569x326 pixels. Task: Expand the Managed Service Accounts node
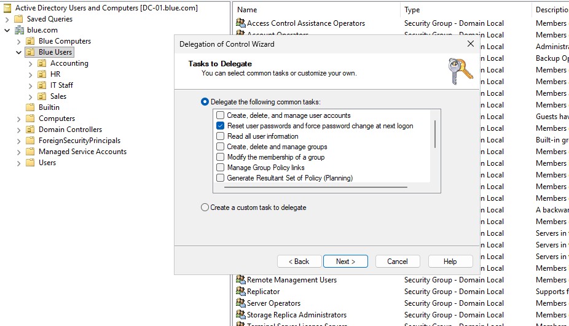tap(19, 152)
